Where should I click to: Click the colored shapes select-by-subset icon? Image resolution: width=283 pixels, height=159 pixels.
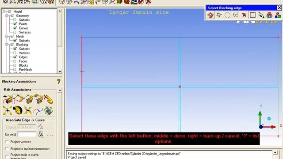coord(278,15)
